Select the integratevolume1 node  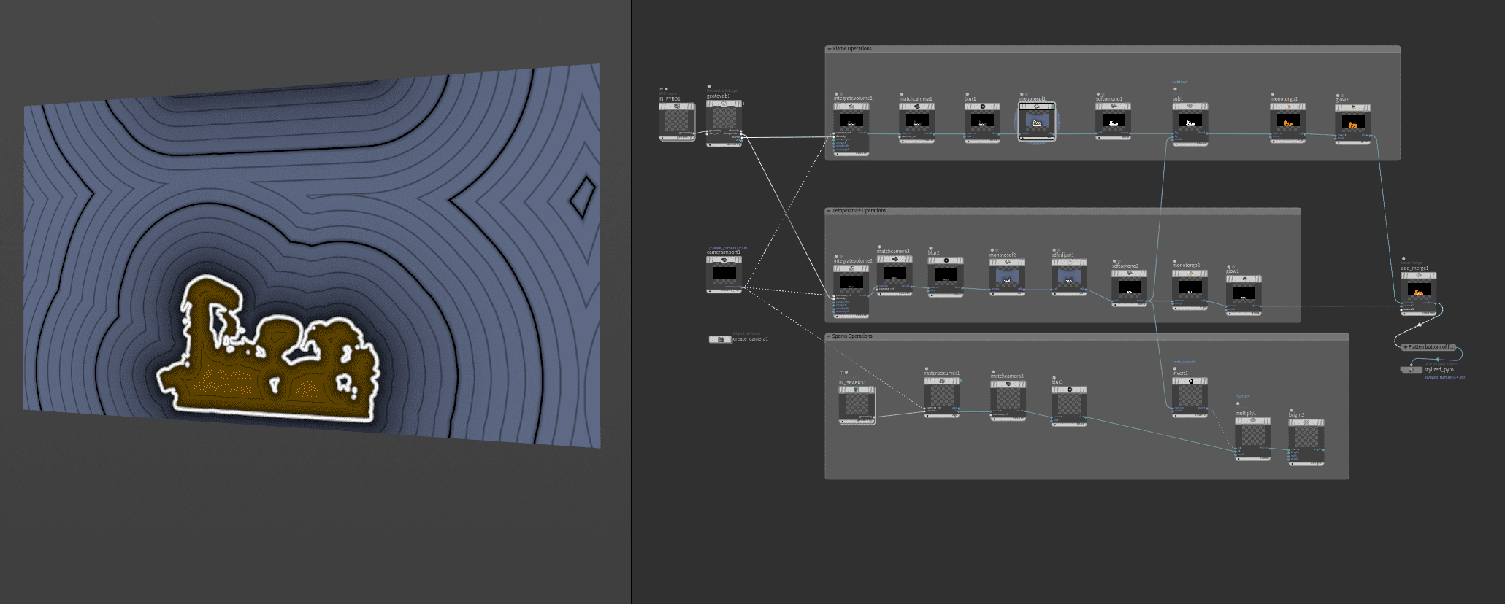pyautogui.click(x=851, y=128)
